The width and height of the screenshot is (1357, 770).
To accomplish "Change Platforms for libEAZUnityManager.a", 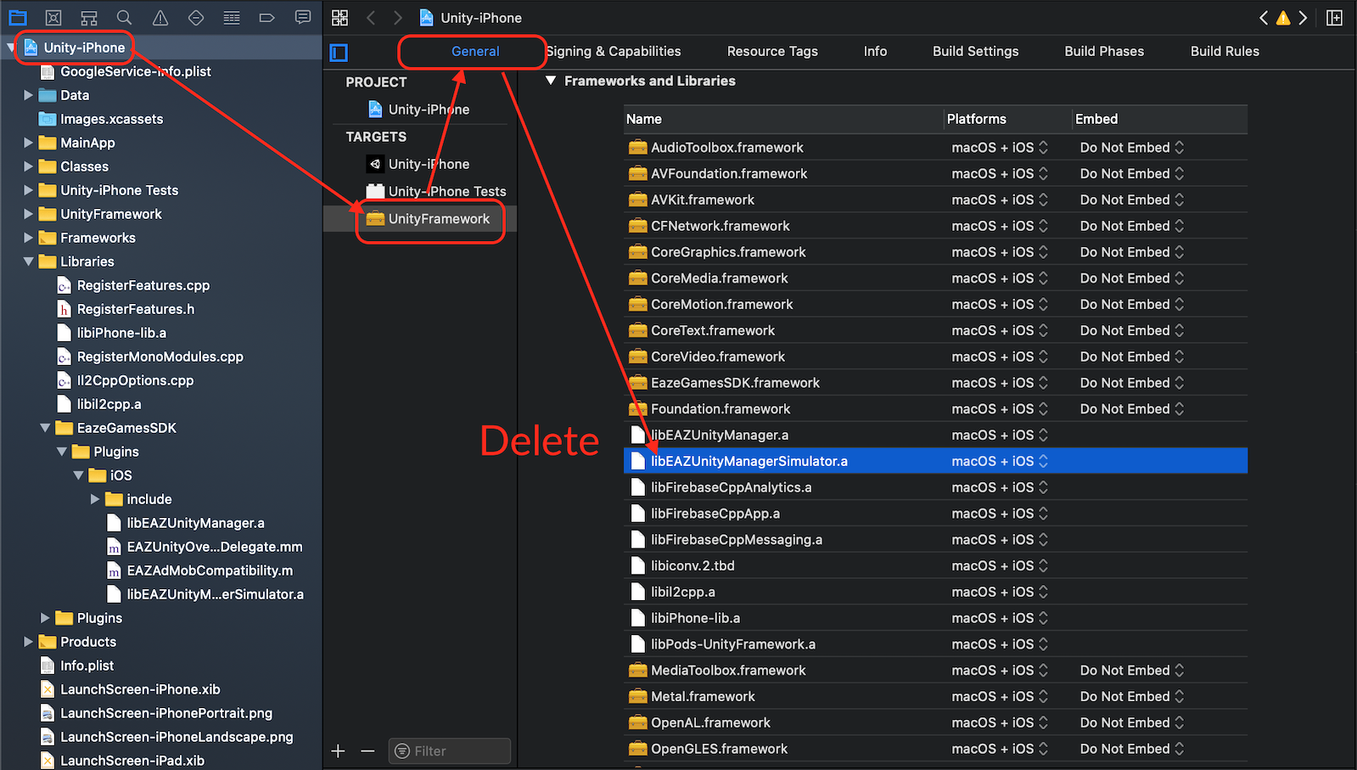I will 1000,435.
